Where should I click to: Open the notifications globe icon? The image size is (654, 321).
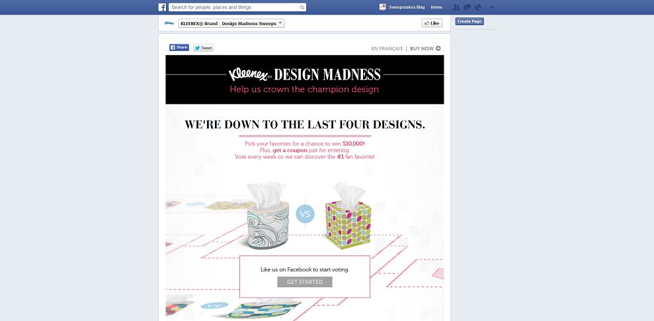[x=478, y=7]
